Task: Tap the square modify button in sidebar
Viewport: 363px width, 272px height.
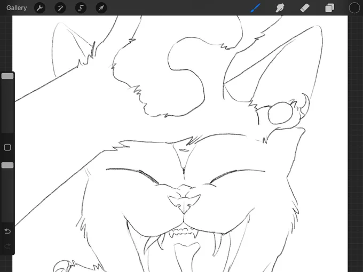Action: 7,147
